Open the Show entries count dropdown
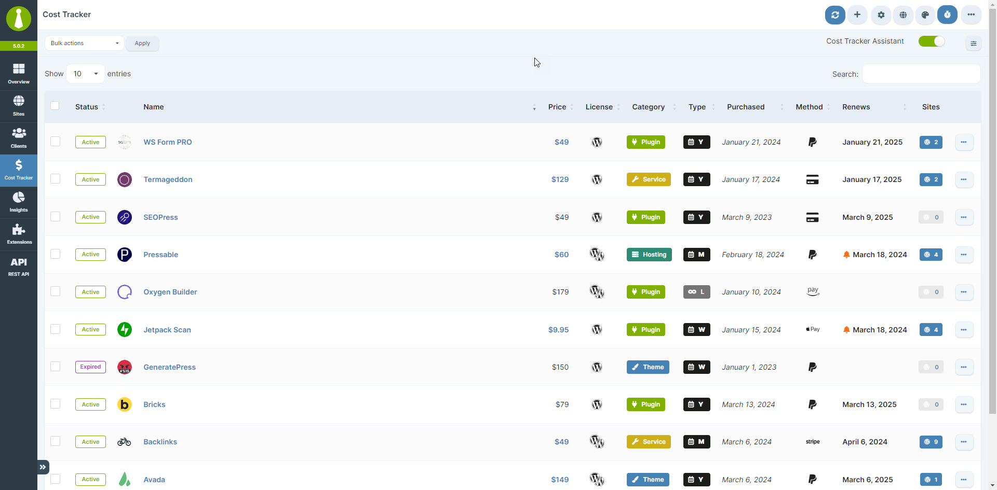997x490 pixels. click(86, 74)
